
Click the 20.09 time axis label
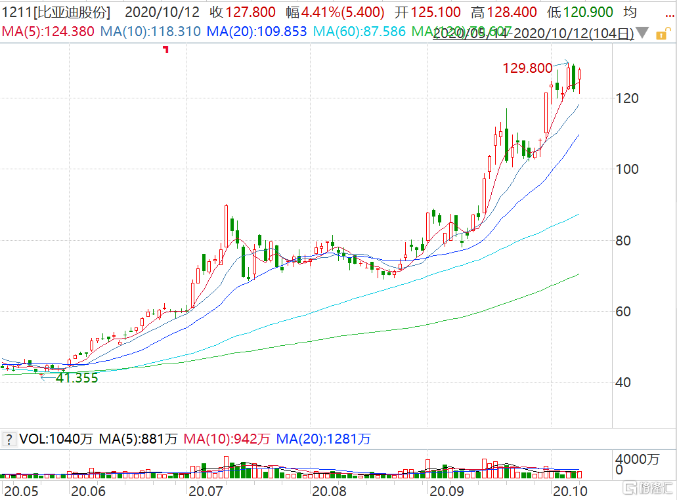click(x=447, y=491)
